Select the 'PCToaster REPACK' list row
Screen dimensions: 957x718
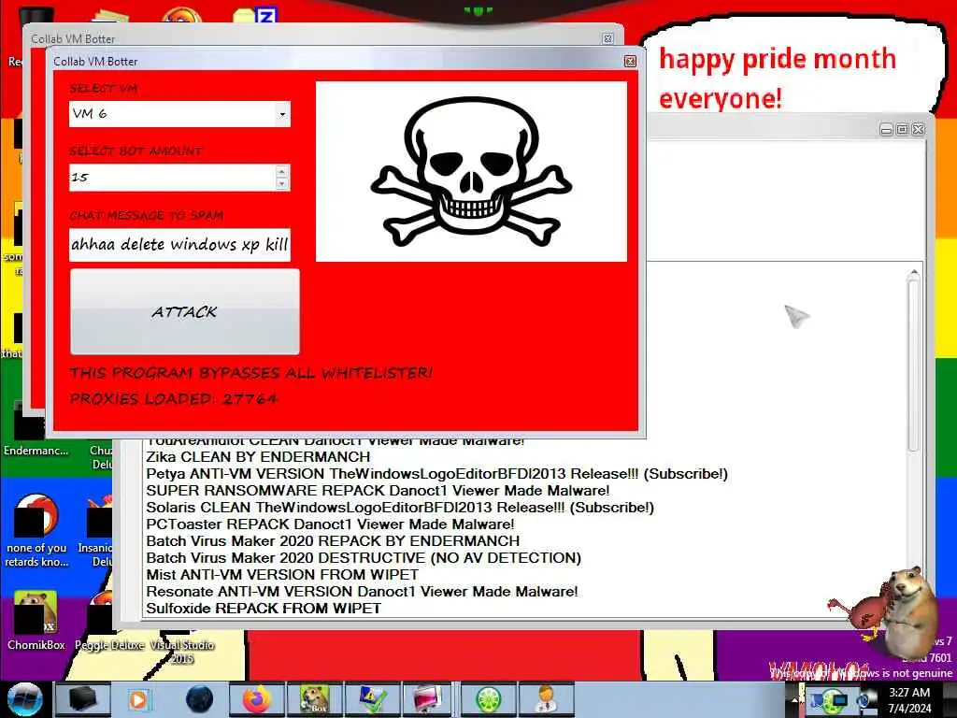(330, 524)
